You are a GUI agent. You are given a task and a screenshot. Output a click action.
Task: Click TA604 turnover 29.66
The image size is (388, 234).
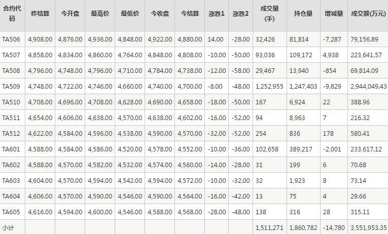point(358,196)
